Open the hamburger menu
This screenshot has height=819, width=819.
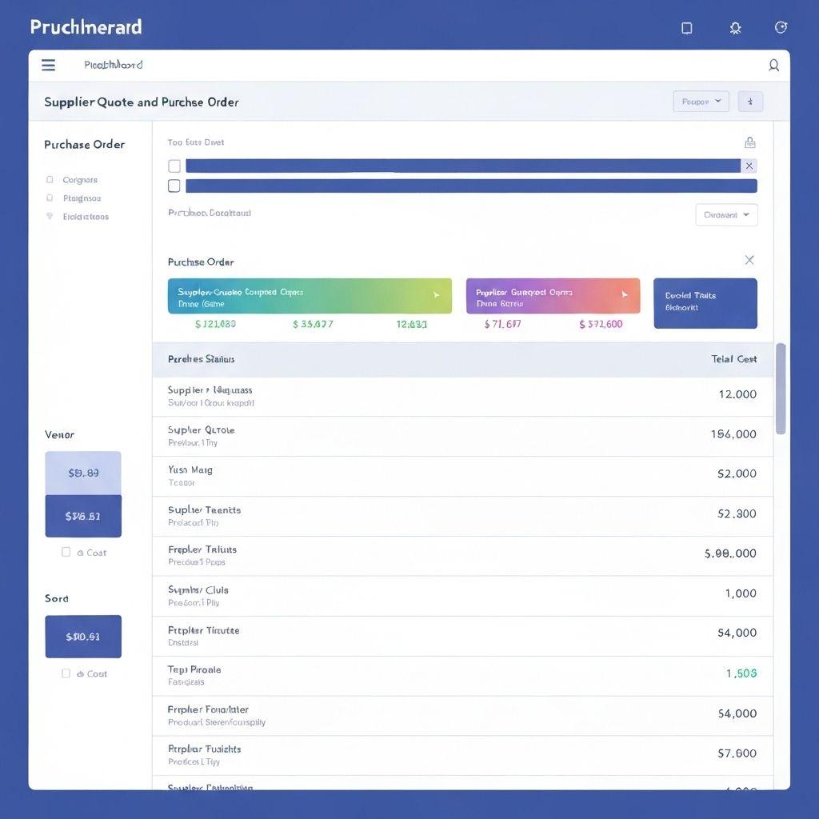click(x=48, y=65)
